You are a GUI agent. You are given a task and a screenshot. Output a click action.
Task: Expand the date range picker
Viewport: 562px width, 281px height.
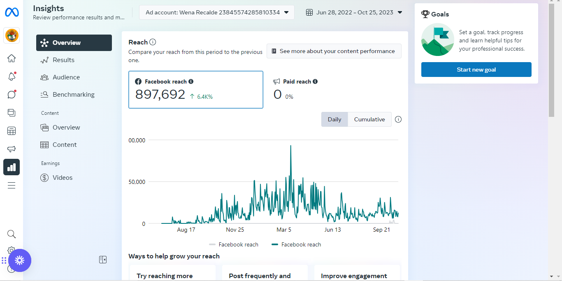[x=354, y=12]
